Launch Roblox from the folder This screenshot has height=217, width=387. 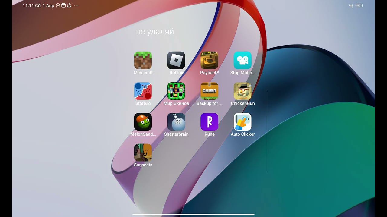[x=176, y=60]
